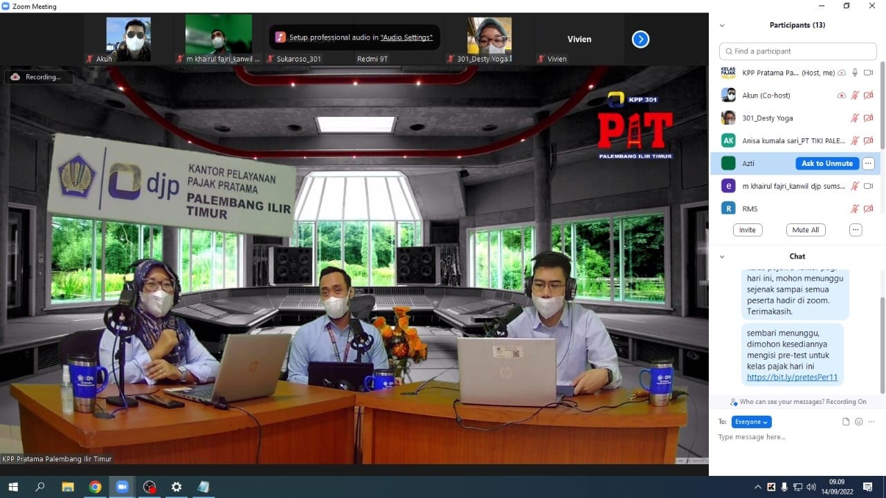The height and width of the screenshot is (498, 886).
Task: Open Google Chrome from the taskbar
Action: pyautogui.click(x=95, y=487)
